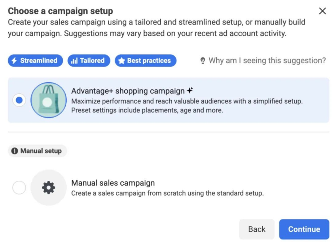Select the Manual sales campaign radio button
This screenshot has height=242, width=336.
(x=19, y=187)
